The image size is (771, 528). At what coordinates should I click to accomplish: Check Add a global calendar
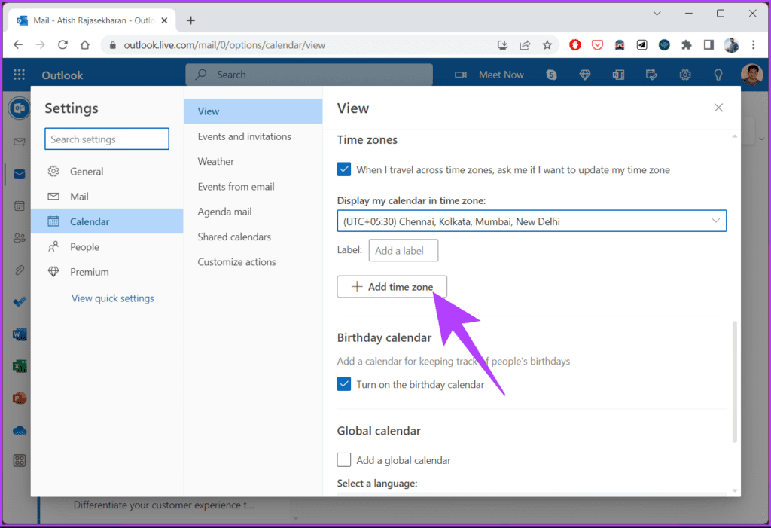[x=344, y=459]
